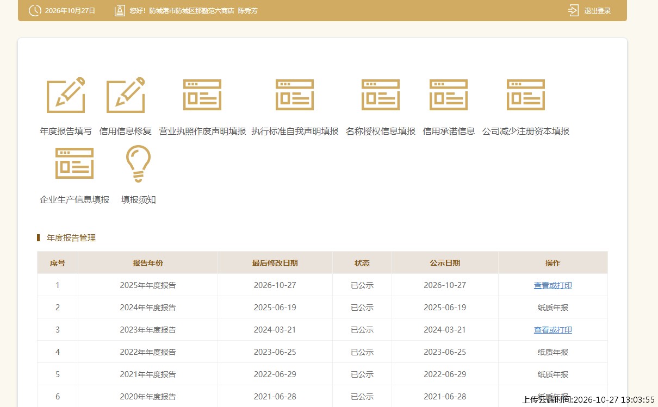The image size is (658, 407).
Task: Click the clock icon beside the date
Action: tap(35, 10)
